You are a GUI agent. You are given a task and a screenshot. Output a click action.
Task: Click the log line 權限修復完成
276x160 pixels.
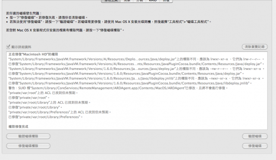tap(18, 127)
